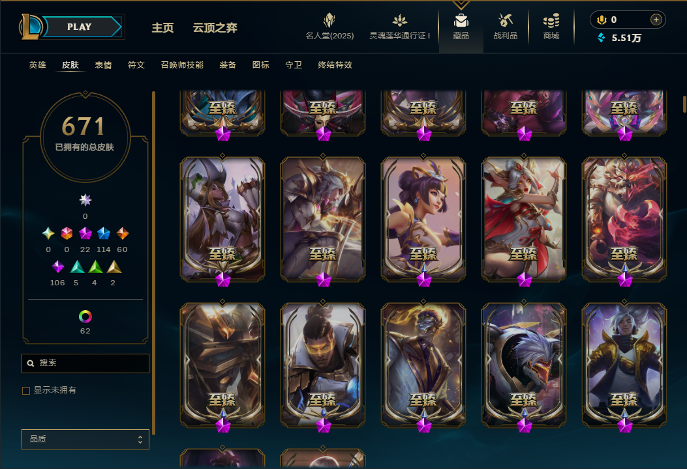Screen dimensions: 687x469
Task: Open the 藏品 collection bag icon
Action: pyautogui.click(x=461, y=21)
